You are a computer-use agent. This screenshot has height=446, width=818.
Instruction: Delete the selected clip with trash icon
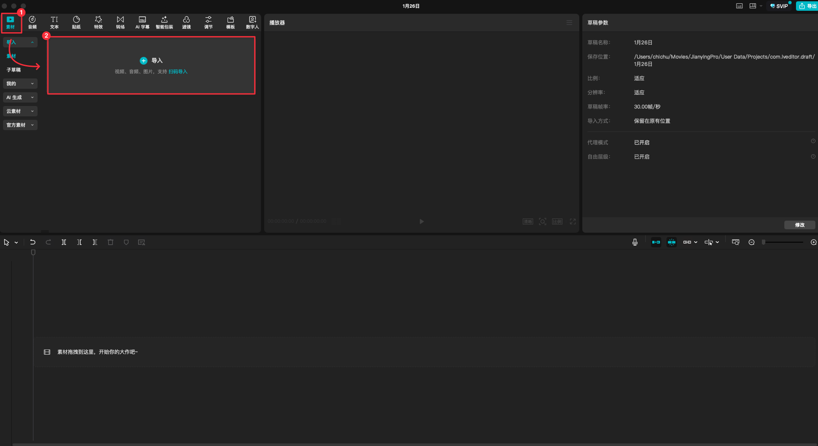(x=111, y=242)
